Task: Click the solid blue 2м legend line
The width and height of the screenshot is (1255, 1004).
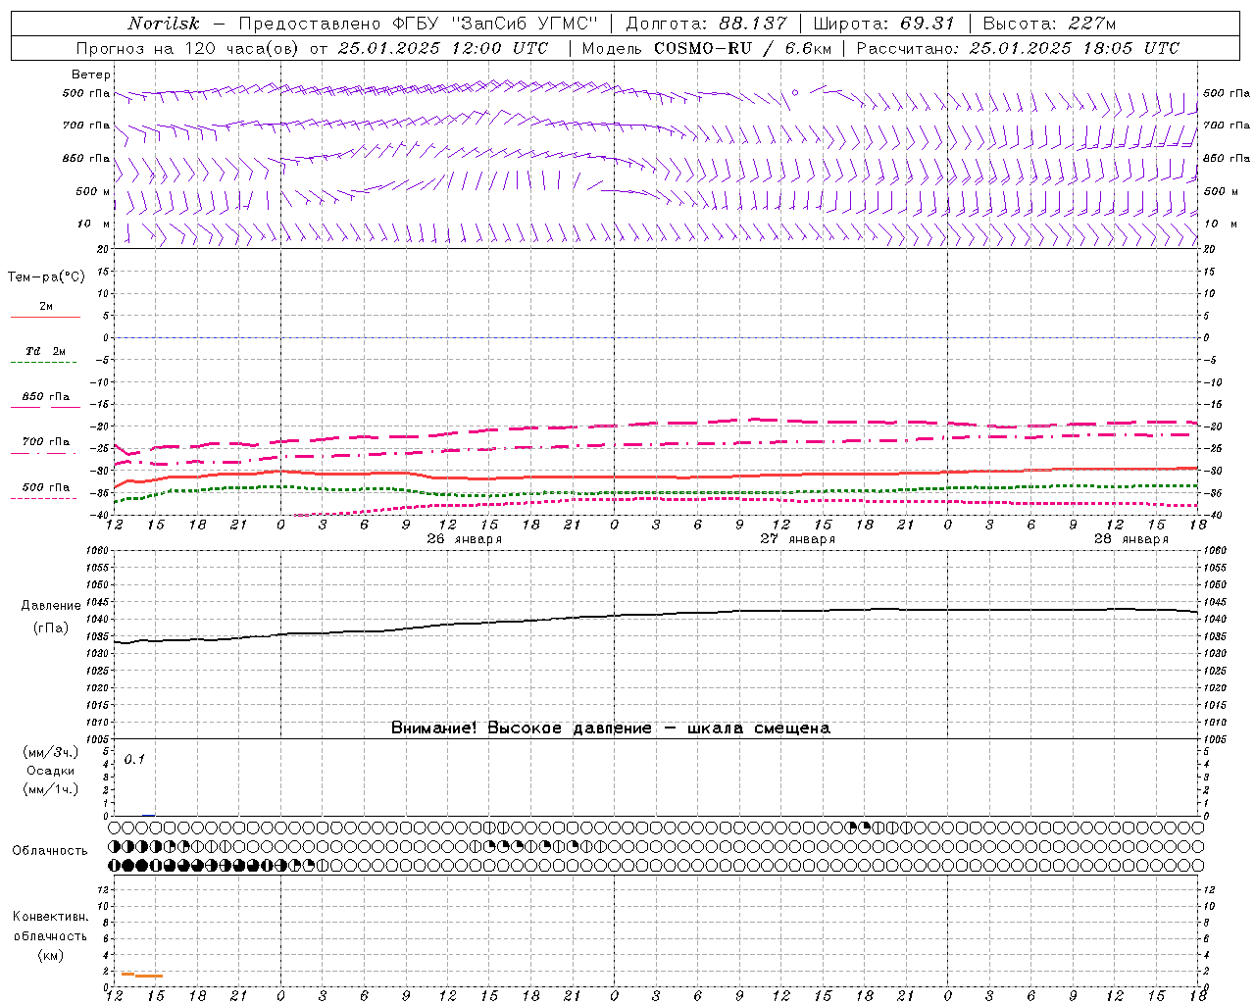Action: [x=45, y=318]
